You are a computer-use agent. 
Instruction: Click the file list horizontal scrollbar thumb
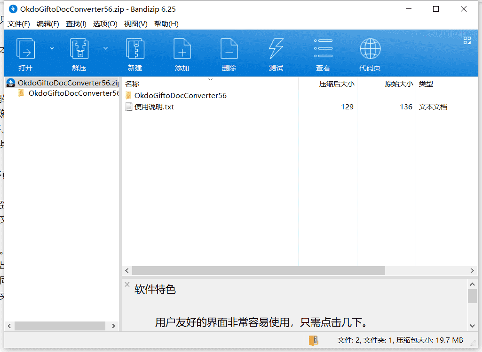[x=259, y=270]
